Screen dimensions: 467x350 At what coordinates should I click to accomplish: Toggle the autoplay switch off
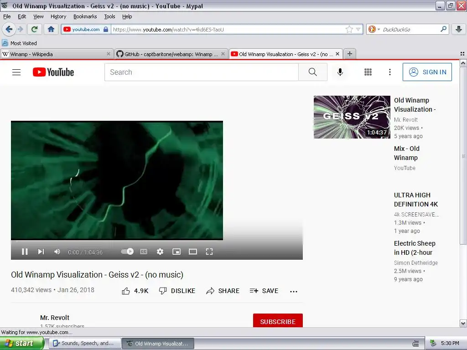click(x=127, y=252)
